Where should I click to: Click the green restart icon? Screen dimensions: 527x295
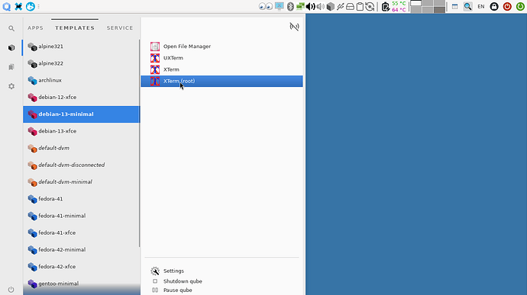(x=520, y=6)
